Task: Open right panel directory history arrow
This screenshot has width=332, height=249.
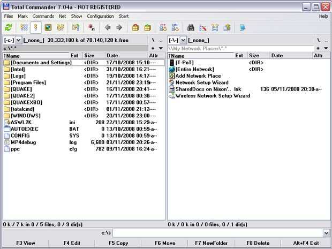Action: point(326,49)
